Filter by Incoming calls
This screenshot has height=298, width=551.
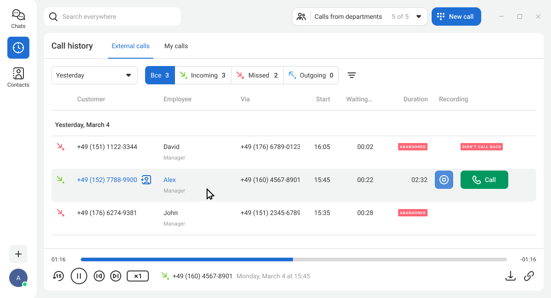[202, 75]
